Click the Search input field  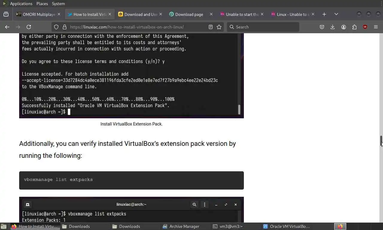(263, 27)
